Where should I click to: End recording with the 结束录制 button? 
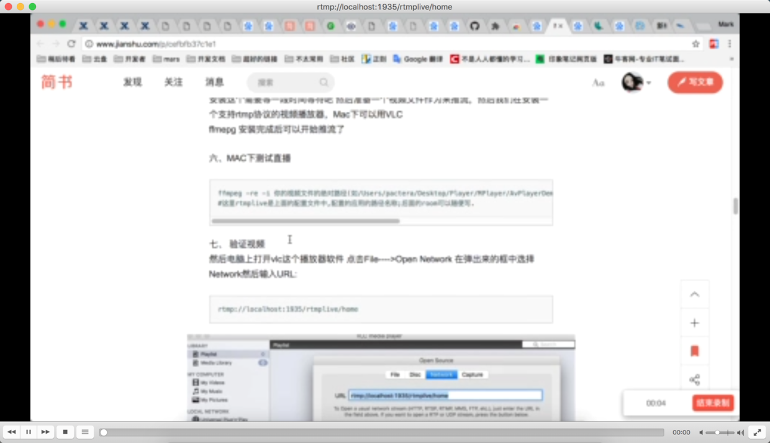713,403
